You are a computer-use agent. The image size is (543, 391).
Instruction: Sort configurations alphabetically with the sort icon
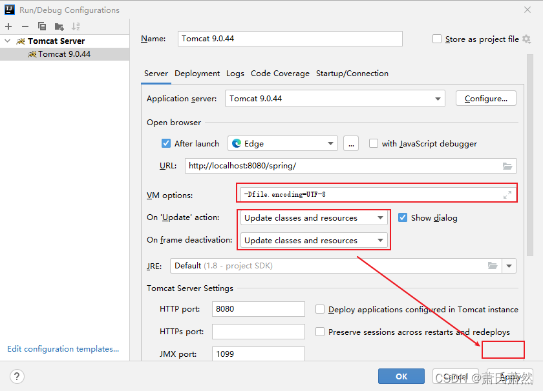(x=76, y=26)
